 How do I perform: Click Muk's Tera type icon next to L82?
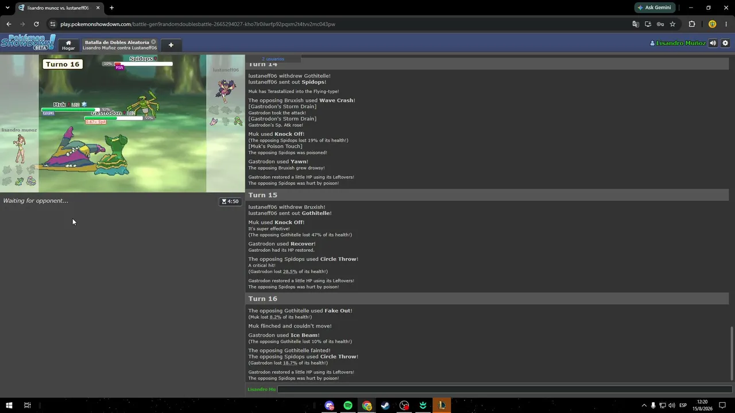84,104
